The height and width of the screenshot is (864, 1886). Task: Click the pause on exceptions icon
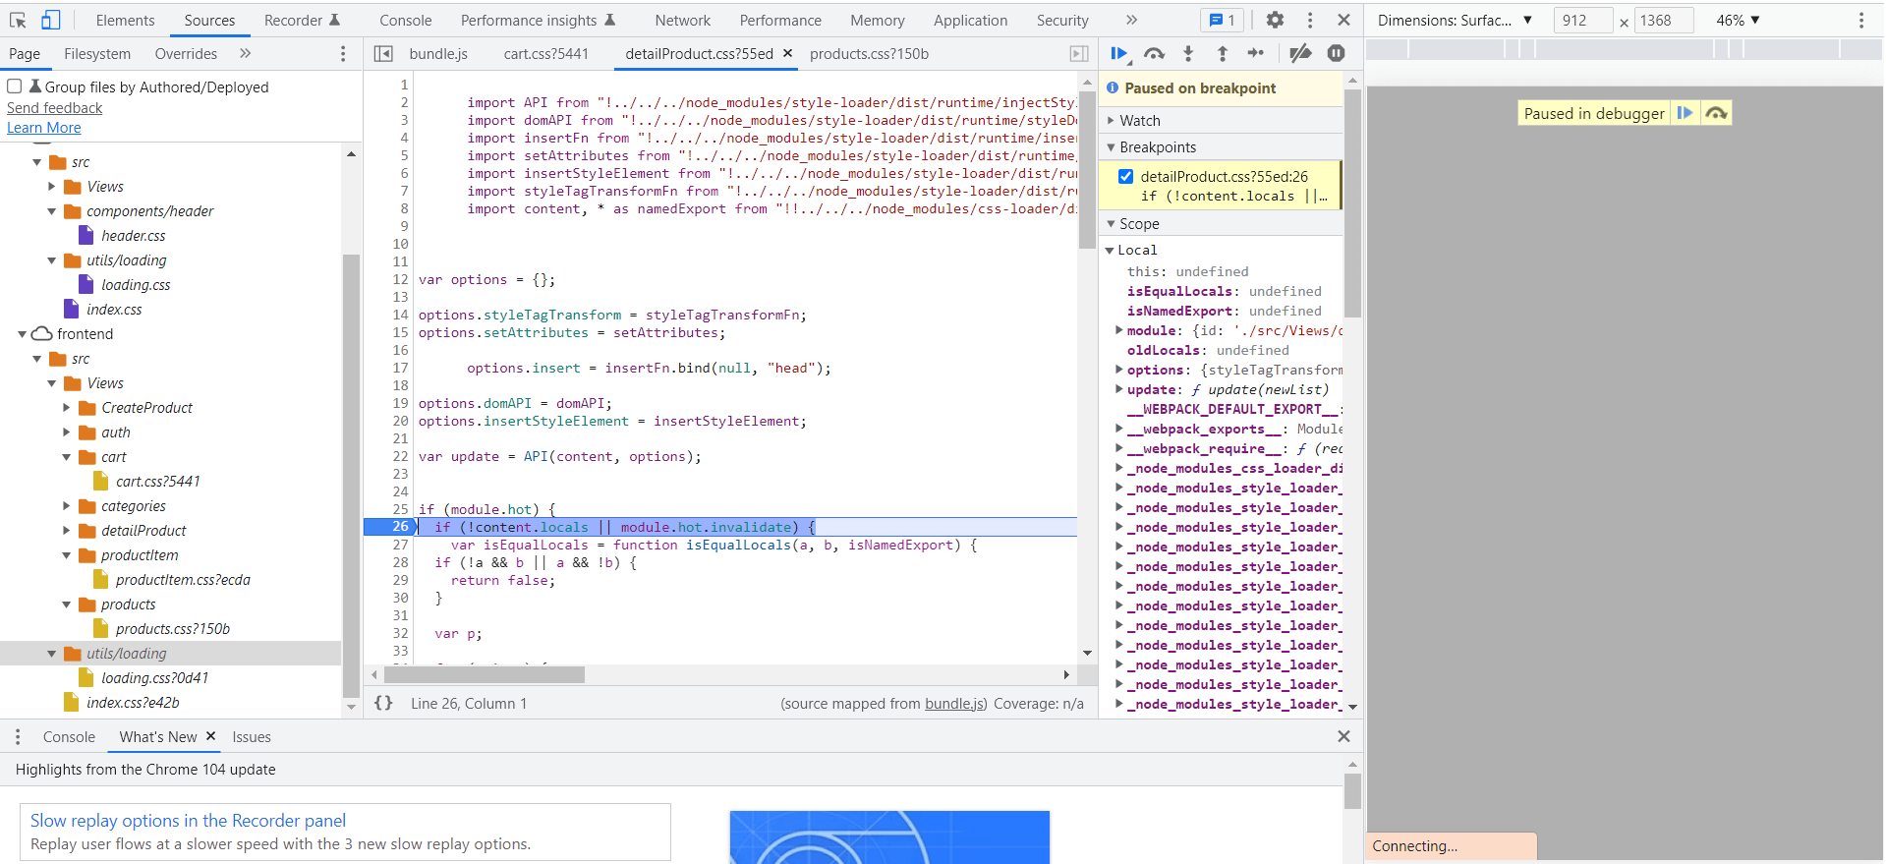pos(1336,54)
